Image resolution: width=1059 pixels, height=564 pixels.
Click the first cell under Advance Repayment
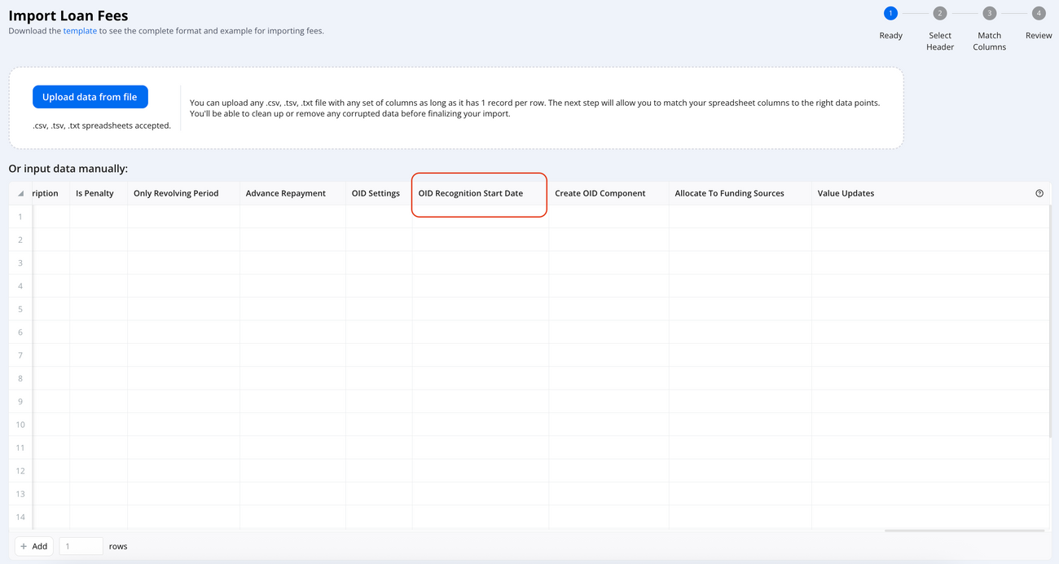(x=292, y=216)
